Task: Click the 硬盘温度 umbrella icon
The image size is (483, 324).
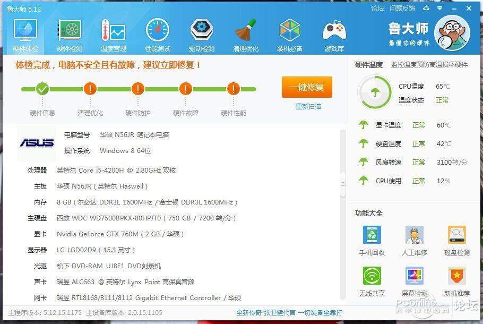Action: pos(364,143)
